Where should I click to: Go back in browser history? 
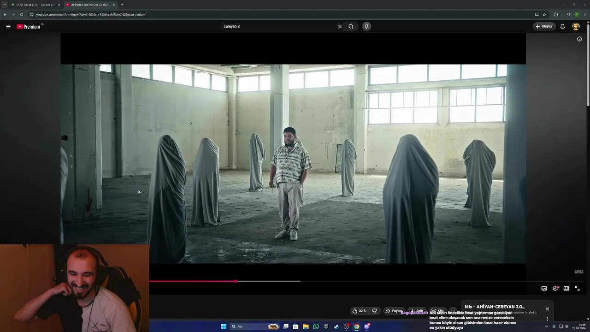(5, 14)
